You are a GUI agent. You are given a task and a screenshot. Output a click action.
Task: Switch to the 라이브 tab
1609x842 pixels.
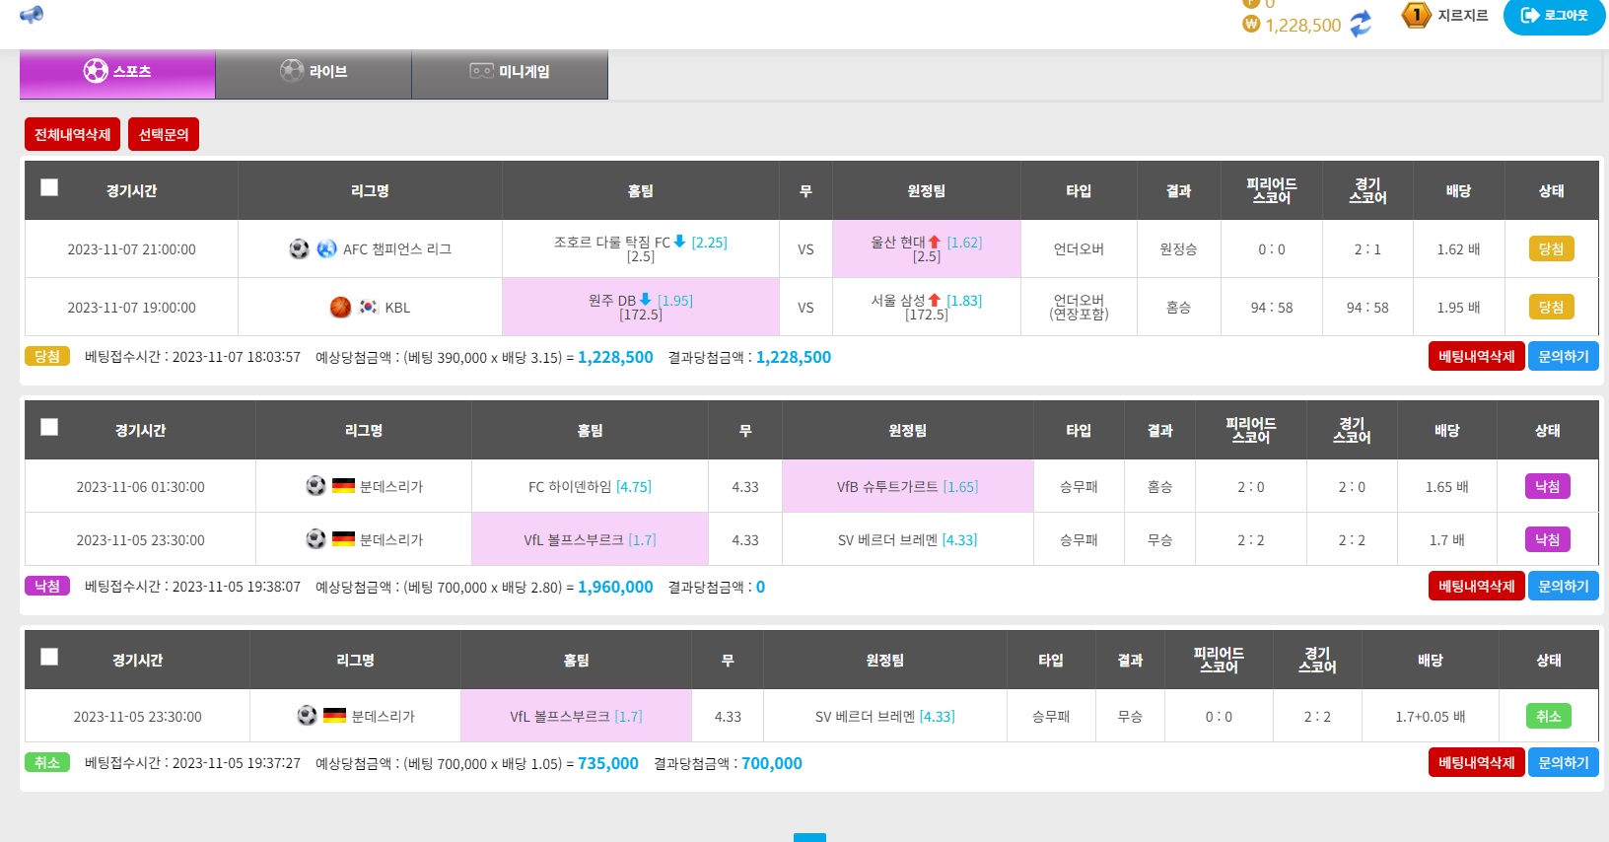pyautogui.click(x=314, y=72)
